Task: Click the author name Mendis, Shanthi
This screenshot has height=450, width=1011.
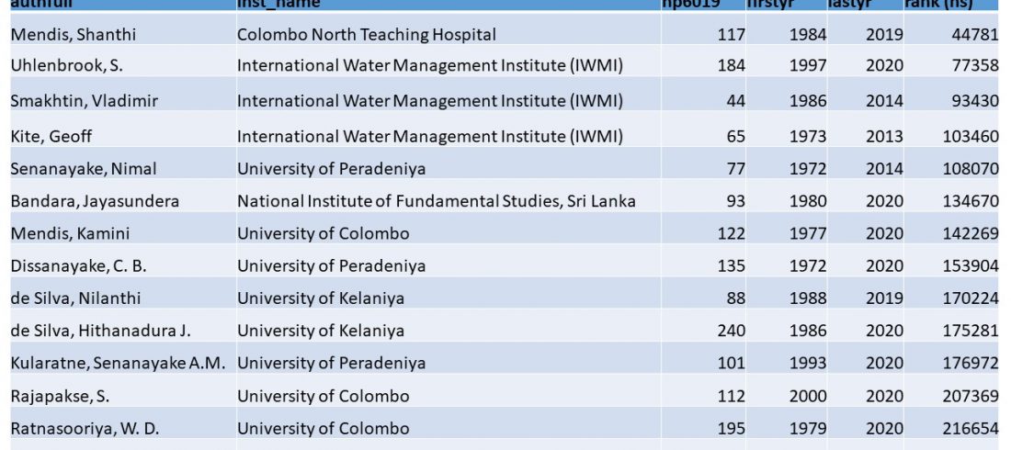Action: pos(73,35)
